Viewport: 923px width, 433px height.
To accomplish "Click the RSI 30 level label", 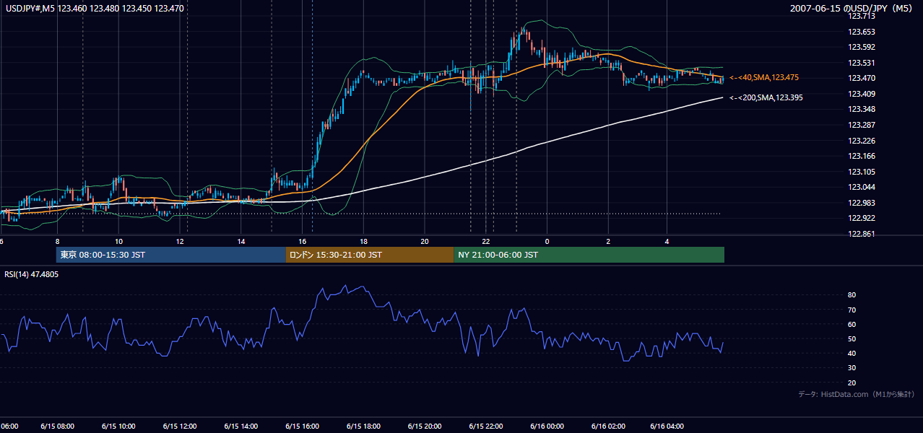I will (x=852, y=368).
